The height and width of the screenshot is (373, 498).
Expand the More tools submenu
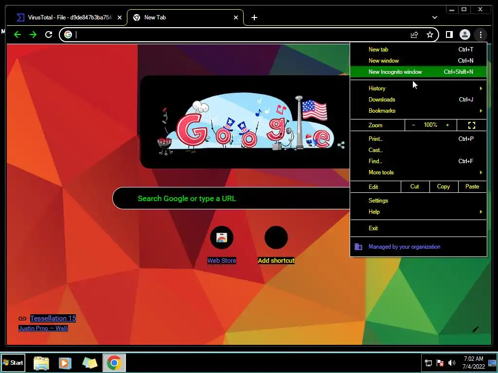(418, 172)
